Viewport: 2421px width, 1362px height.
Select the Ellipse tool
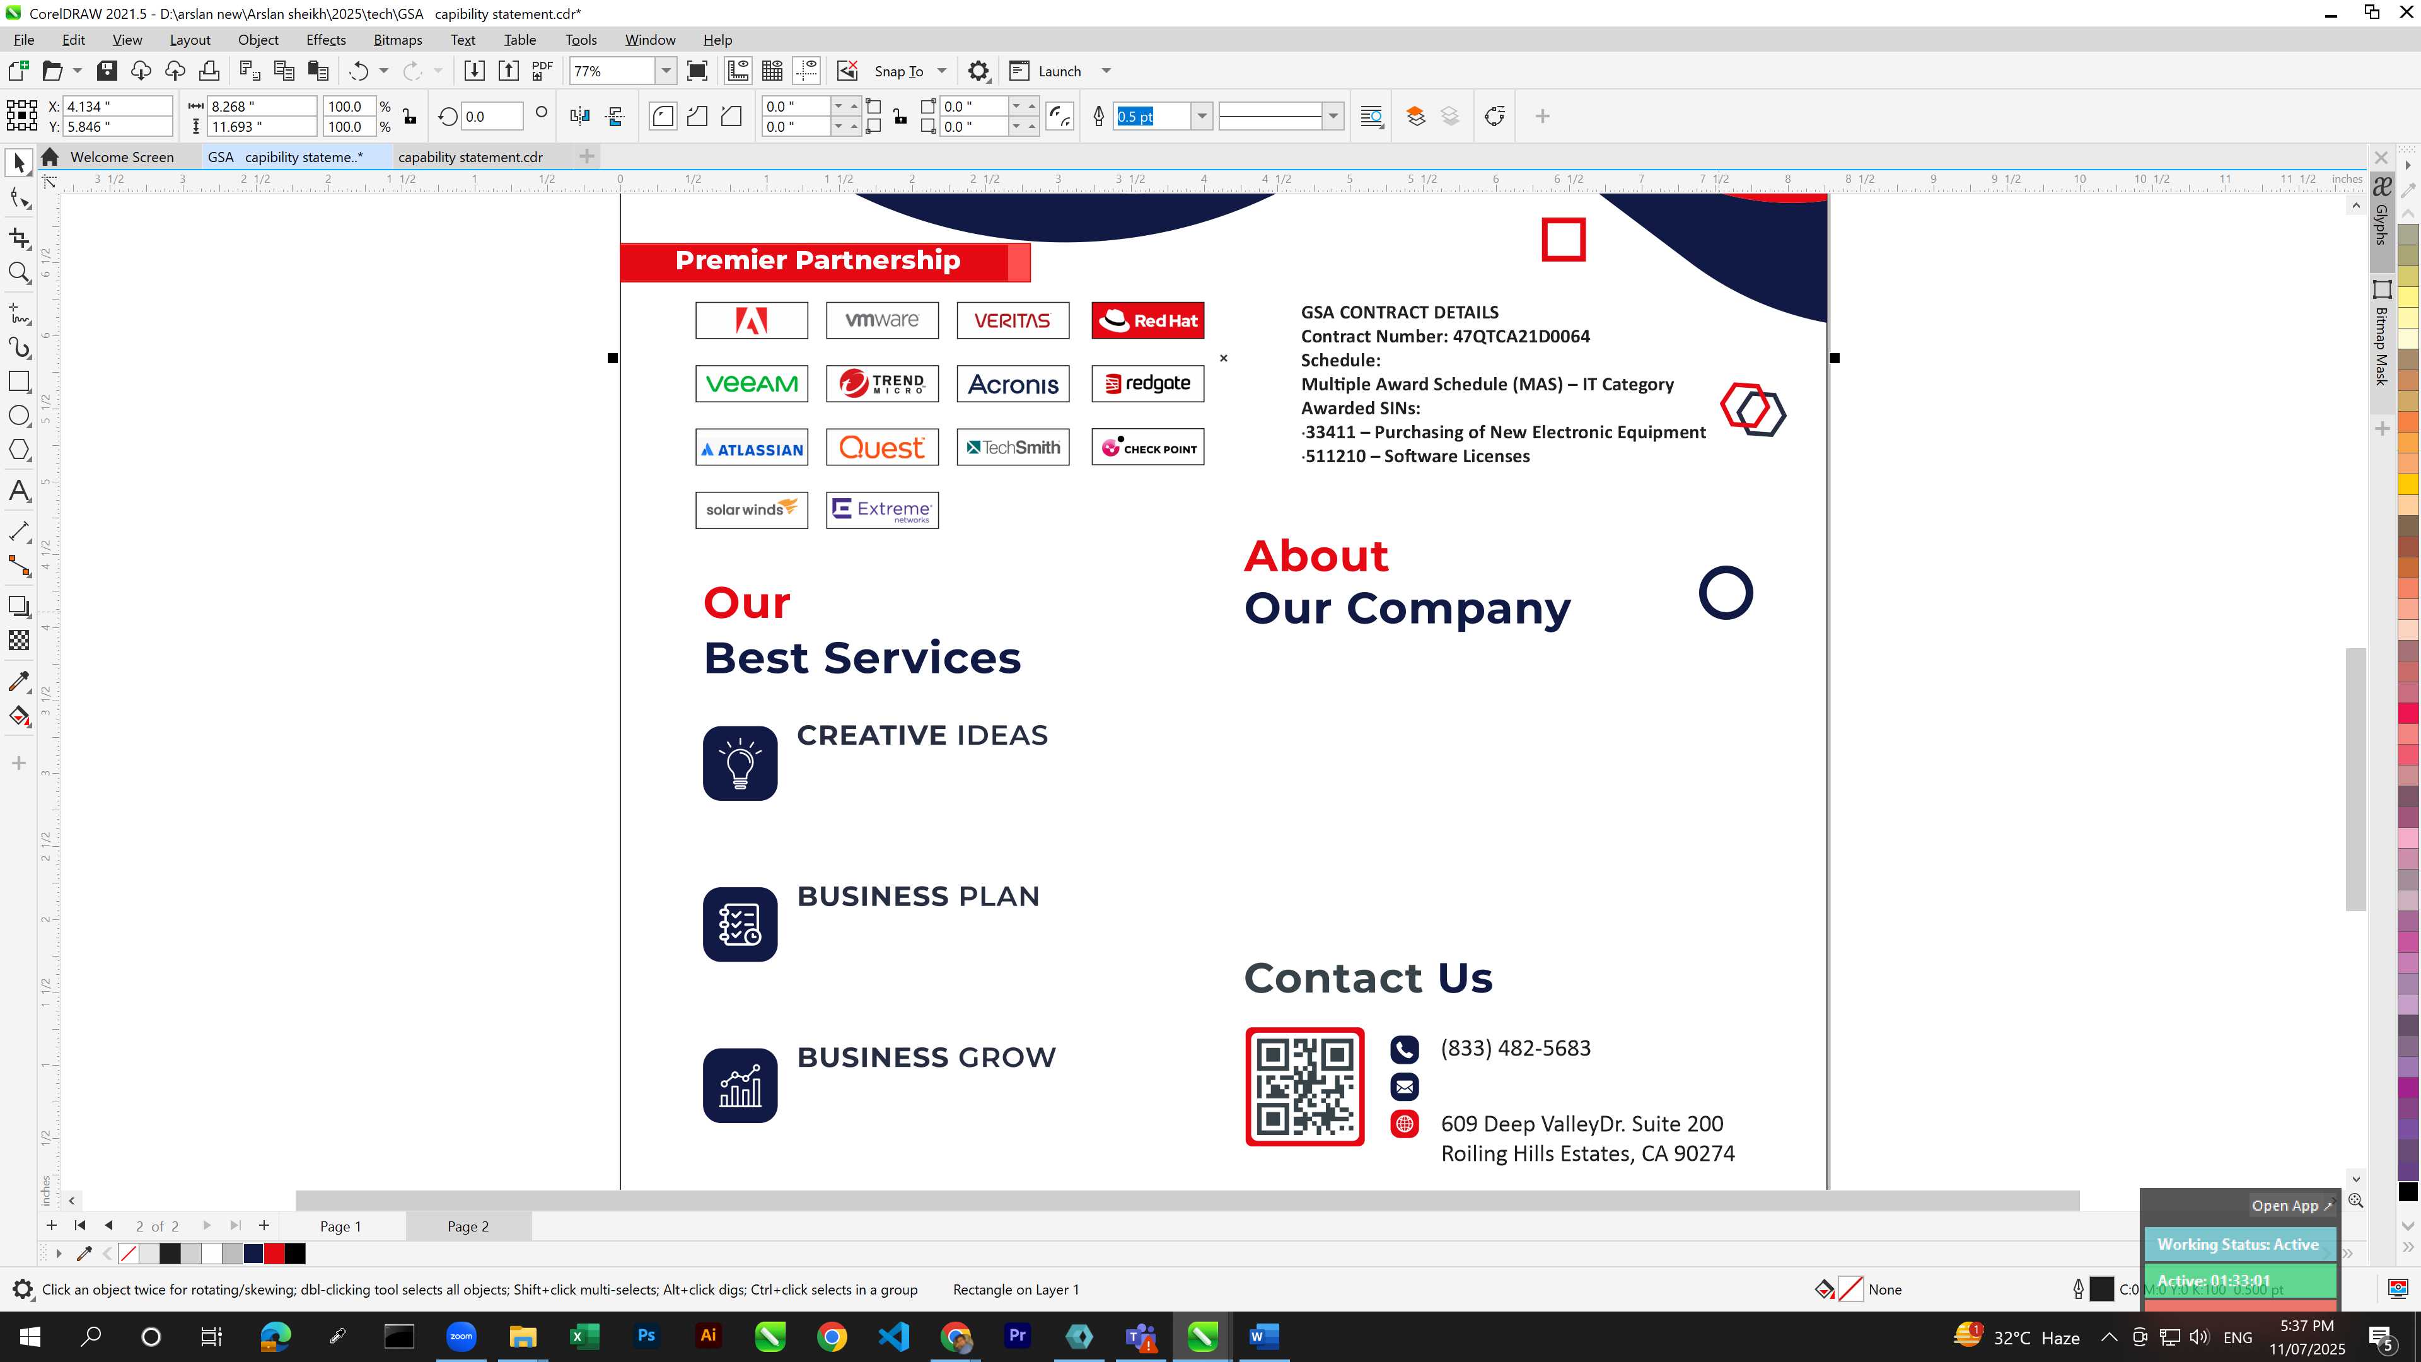click(19, 416)
